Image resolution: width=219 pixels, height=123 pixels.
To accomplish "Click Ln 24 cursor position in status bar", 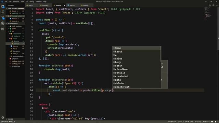I will click(172, 122).
